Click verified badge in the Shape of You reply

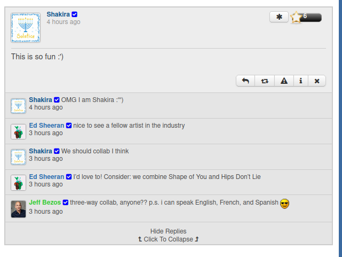pos(69,177)
